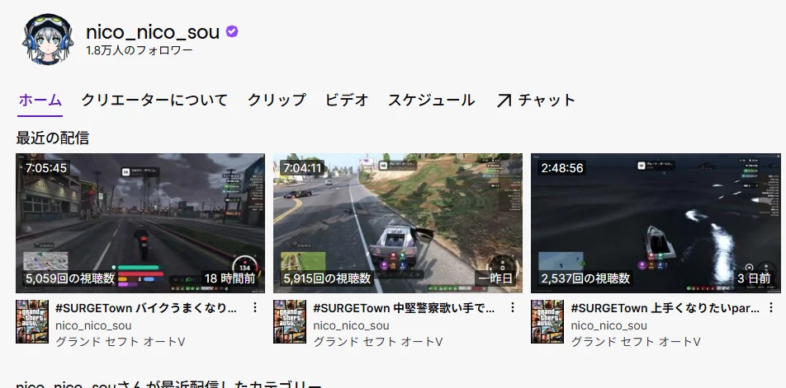Click channel name under 上手くなりたい video
The height and width of the screenshot is (388, 786).
point(609,325)
